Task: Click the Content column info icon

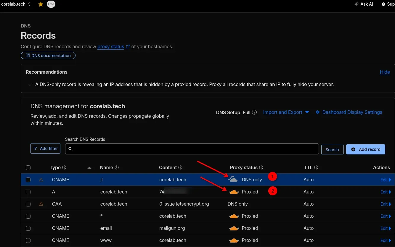Action: [180, 167]
